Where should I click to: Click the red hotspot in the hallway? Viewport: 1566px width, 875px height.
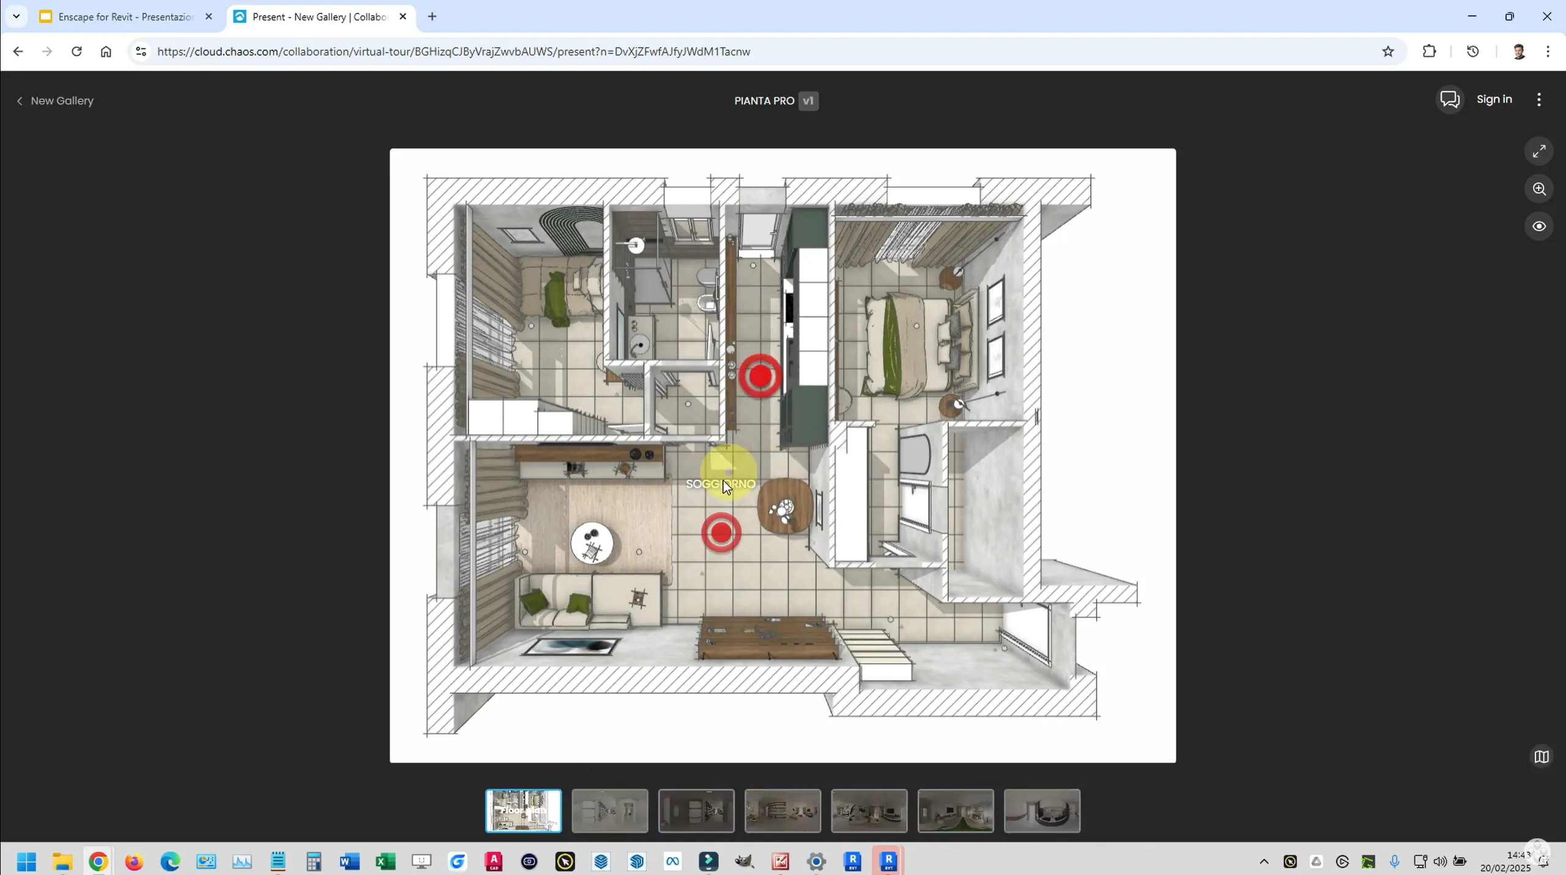click(760, 376)
